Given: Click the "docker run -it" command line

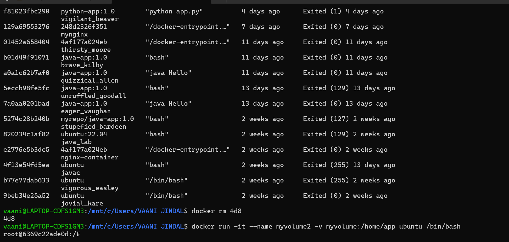Looking at the screenshot, I should [326, 227].
